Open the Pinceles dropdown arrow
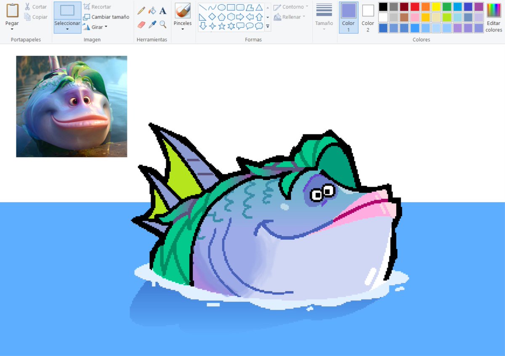 point(183,29)
